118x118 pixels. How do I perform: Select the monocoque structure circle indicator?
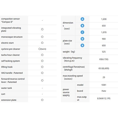click(42, 37)
